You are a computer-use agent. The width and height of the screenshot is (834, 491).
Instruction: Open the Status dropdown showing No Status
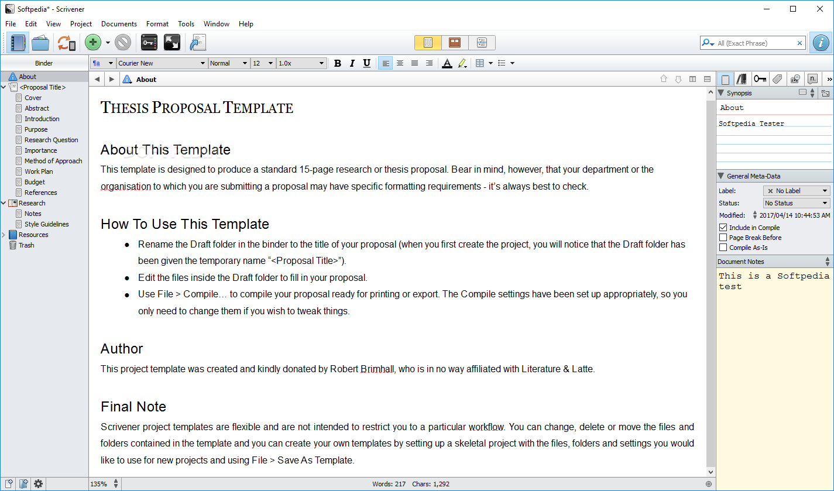coord(797,203)
